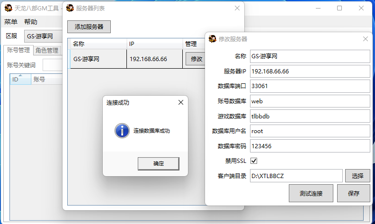375x224 pixels.
Task: Close the 修改服务器 window
Action: coord(365,39)
